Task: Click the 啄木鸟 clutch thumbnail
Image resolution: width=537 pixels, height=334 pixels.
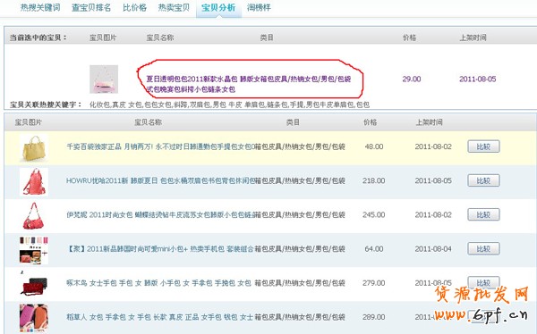Action: (34, 284)
